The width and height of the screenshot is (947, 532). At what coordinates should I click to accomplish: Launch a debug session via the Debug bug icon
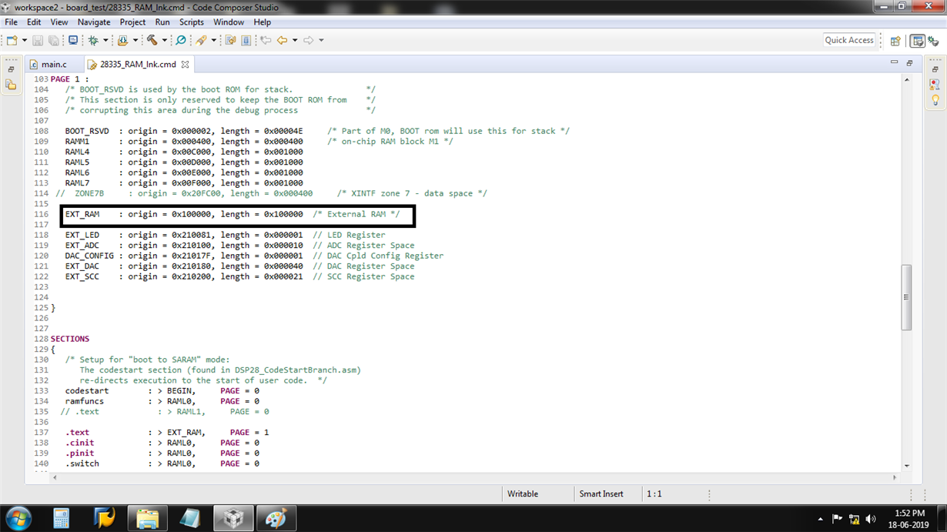pos(95,40)
